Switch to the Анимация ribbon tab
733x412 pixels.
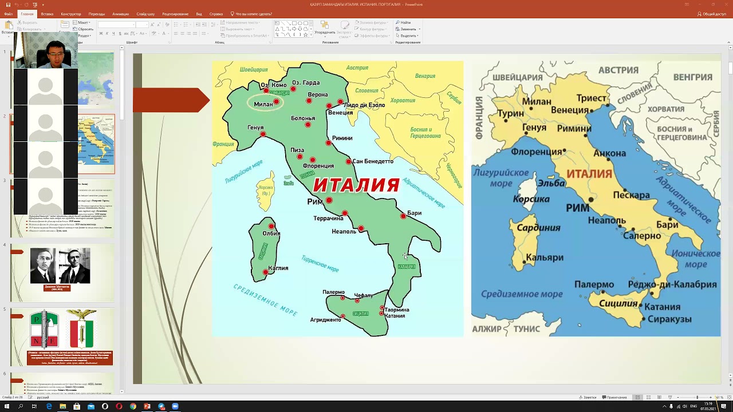(x=121, y=14)
